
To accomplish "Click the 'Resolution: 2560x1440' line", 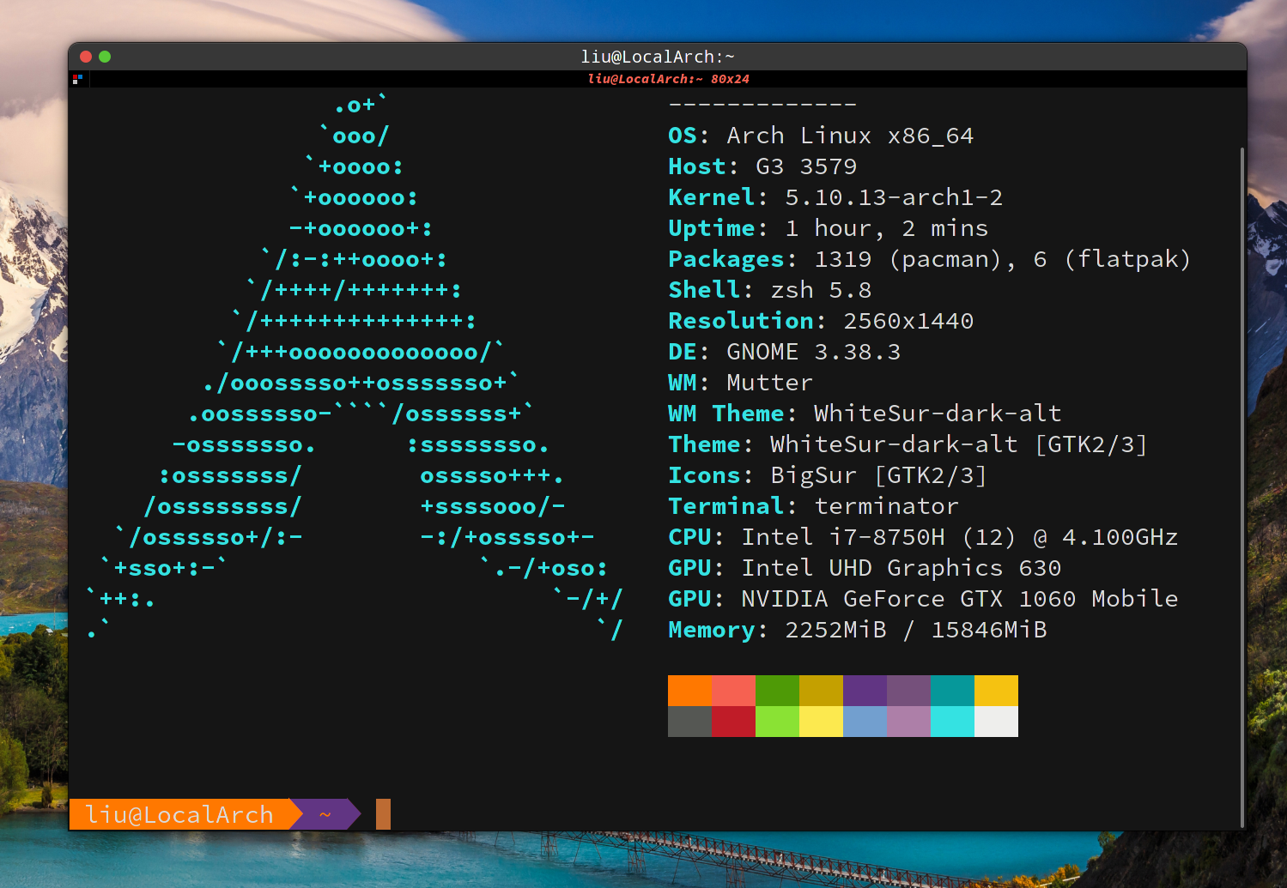I will click(x=821, y=321).
